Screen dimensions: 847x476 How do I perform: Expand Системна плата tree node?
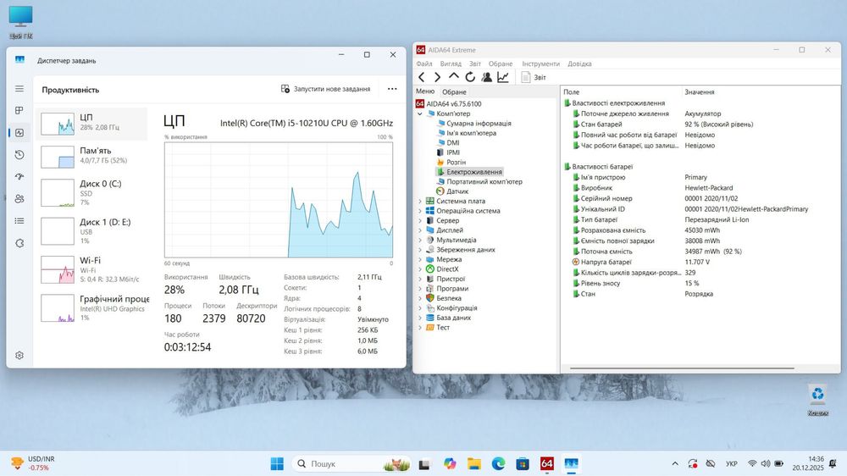click(420, 201)
